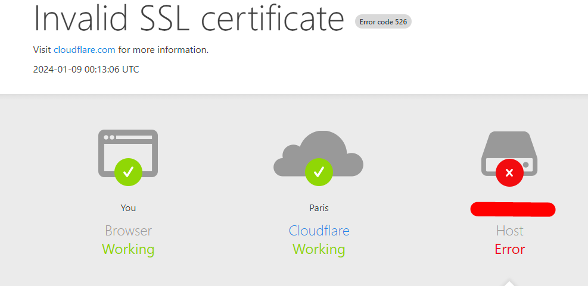Click the green checkmark on cloud icon

click(319, 172)
